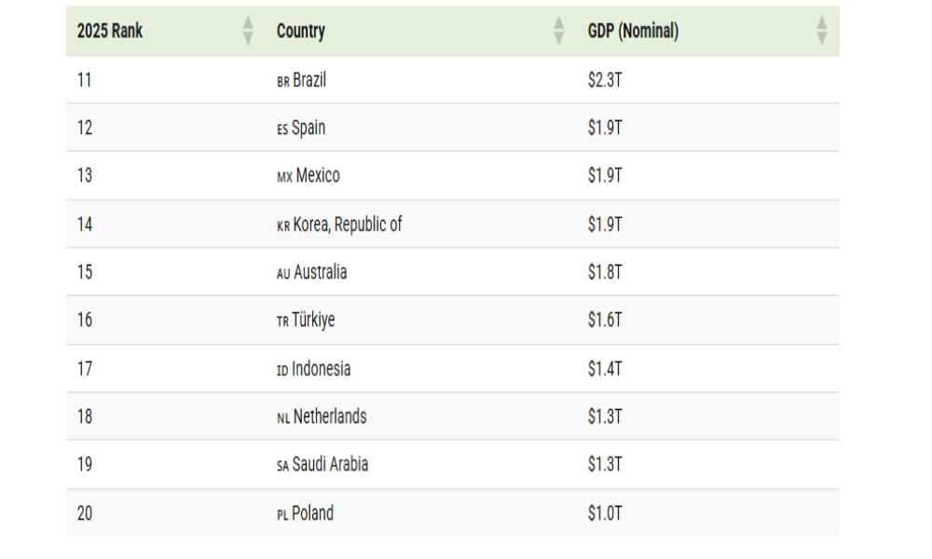Click the Country column header text
Image resolution: width=932 pixels, height=559 pixels.
(x=301, y=32)
